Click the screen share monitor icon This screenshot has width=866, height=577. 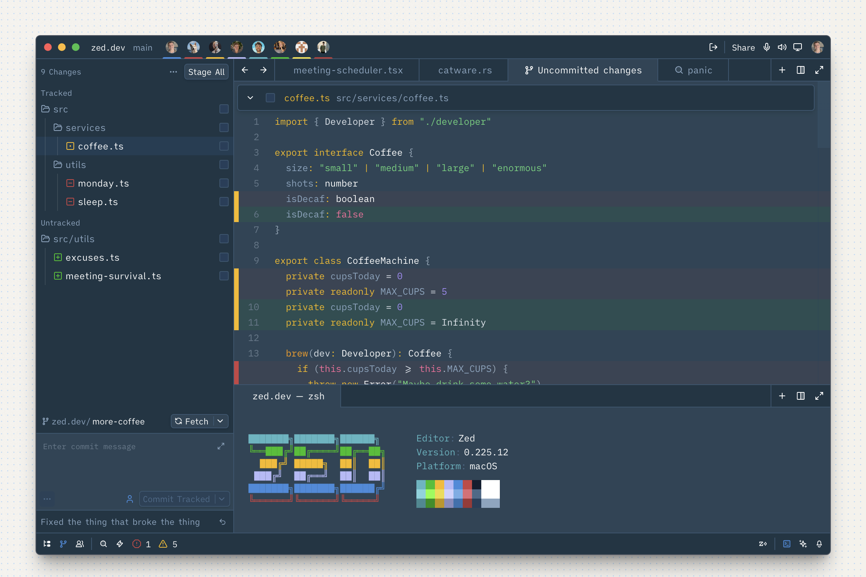point(798,47)
